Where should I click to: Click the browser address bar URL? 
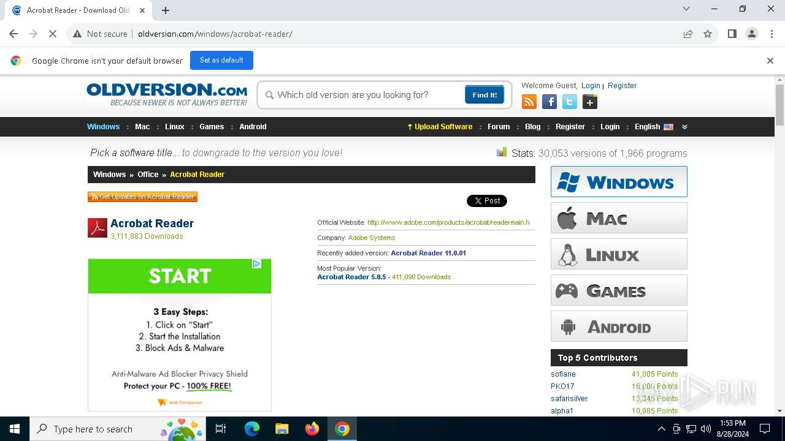click(x=215, y=34)
